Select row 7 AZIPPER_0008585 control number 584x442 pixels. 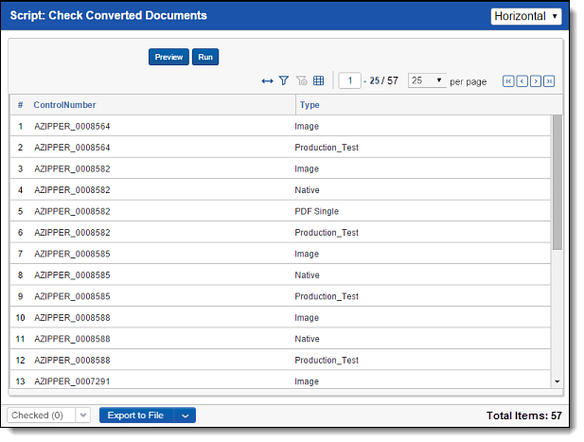[72, 254]
